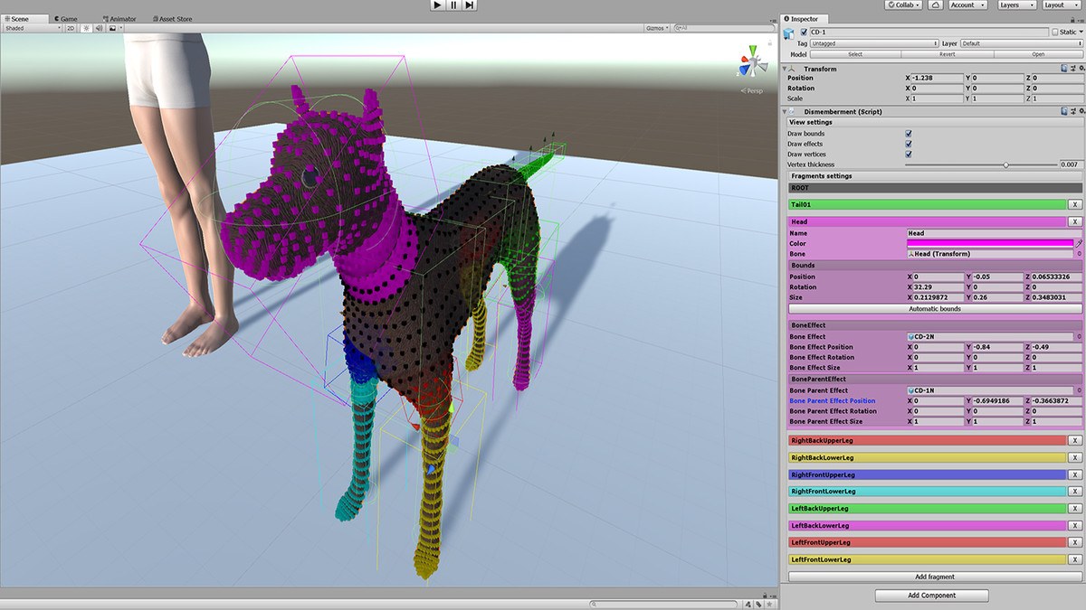Enable the Static checkbox

click(x=1054, y=32)
